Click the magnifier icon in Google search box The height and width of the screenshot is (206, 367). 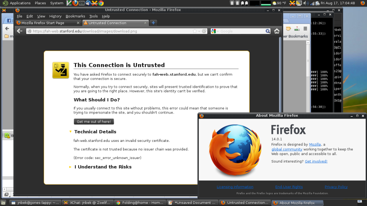pyautogui.click(x=268, y=31)
